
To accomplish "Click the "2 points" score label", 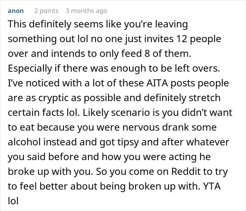I will coord(46,11).
